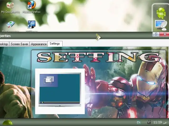Viewport: 169px width, 126px height.
Task: Click the question mark help button
Action: click(156, 34)
